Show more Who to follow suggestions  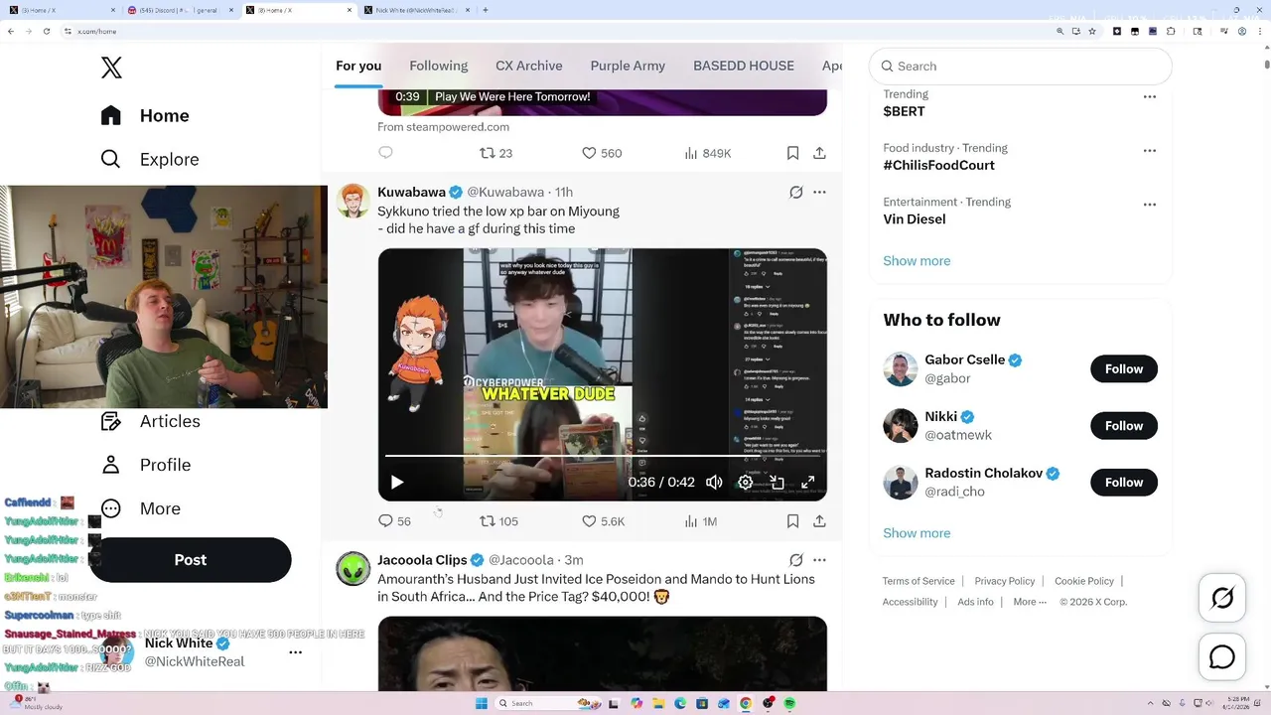pos(917,533)
